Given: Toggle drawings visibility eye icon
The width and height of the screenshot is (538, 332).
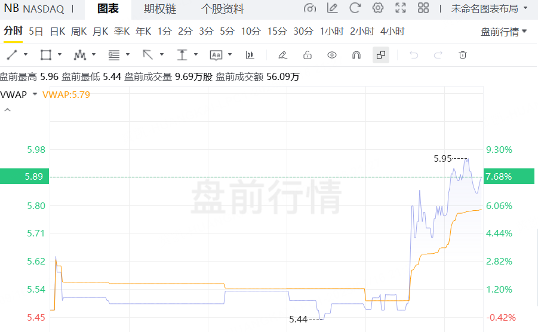Looking at the screenshot, I should (x=332, y=55).
